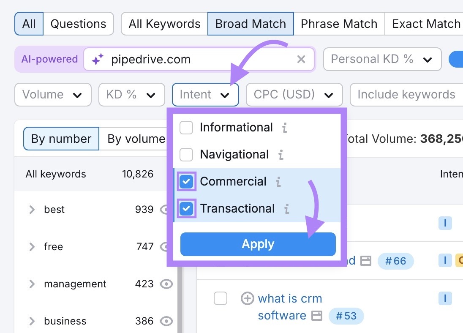Uncheck the Commercial intent checkbox
The width and height of the screenshot is (463, 333).
(x=186, y=181)
